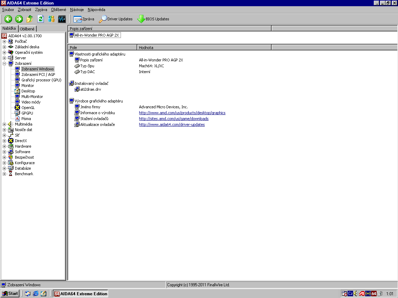Click the green Forward arrow toolbar icon
Screen dimensions: 398x298
[x=19, y=19]
